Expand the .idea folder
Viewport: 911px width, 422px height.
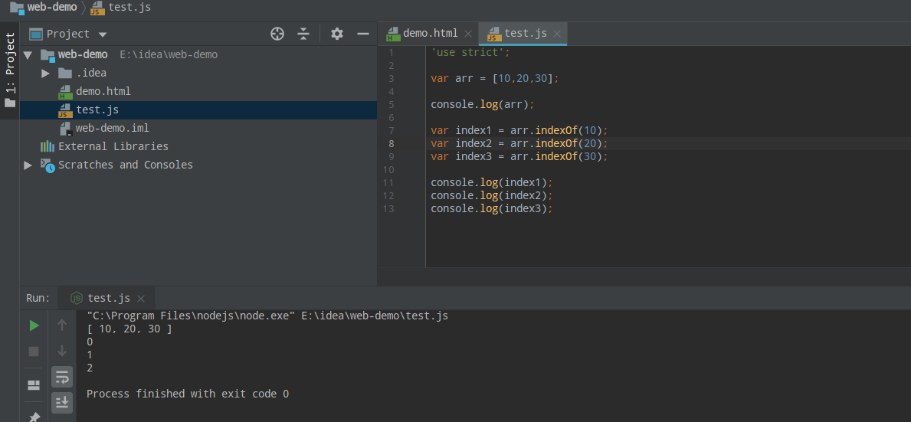point(46,73)
